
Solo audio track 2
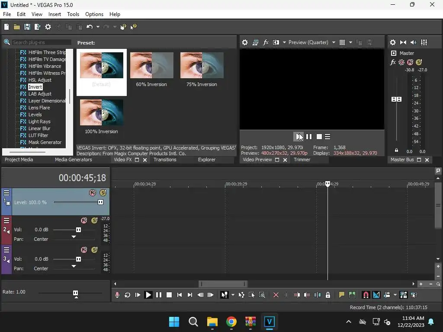click(x=94, y=220)
